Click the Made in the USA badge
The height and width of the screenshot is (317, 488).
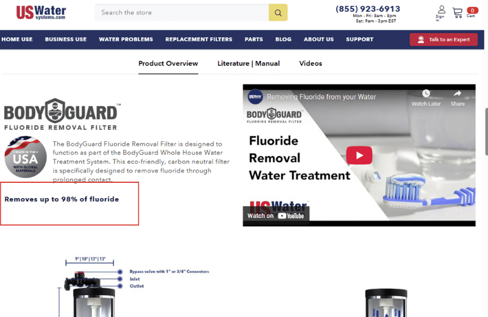click(26, 157)
